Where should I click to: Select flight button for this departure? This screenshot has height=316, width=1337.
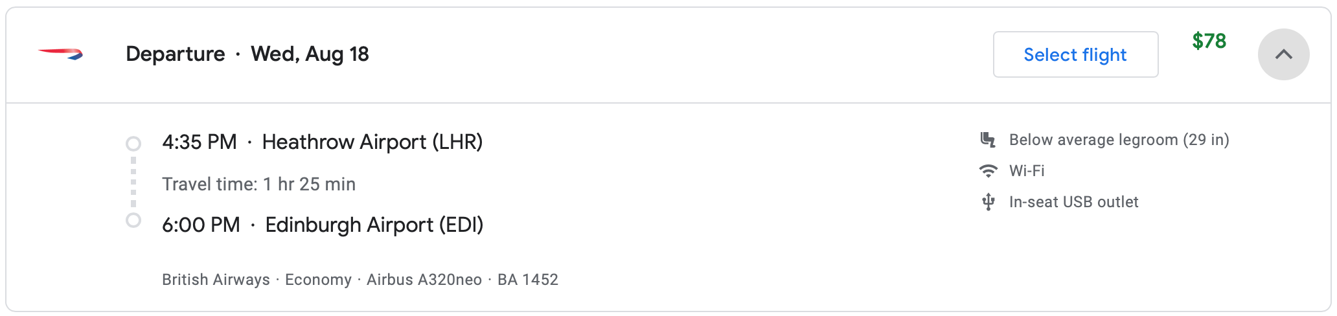pos(1075,54)
